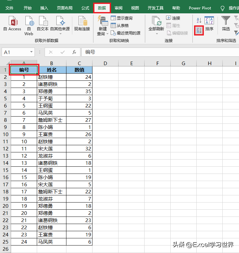Click the formula bar showing 编号
Screen dimensions: 239x253
click(160, 52)
